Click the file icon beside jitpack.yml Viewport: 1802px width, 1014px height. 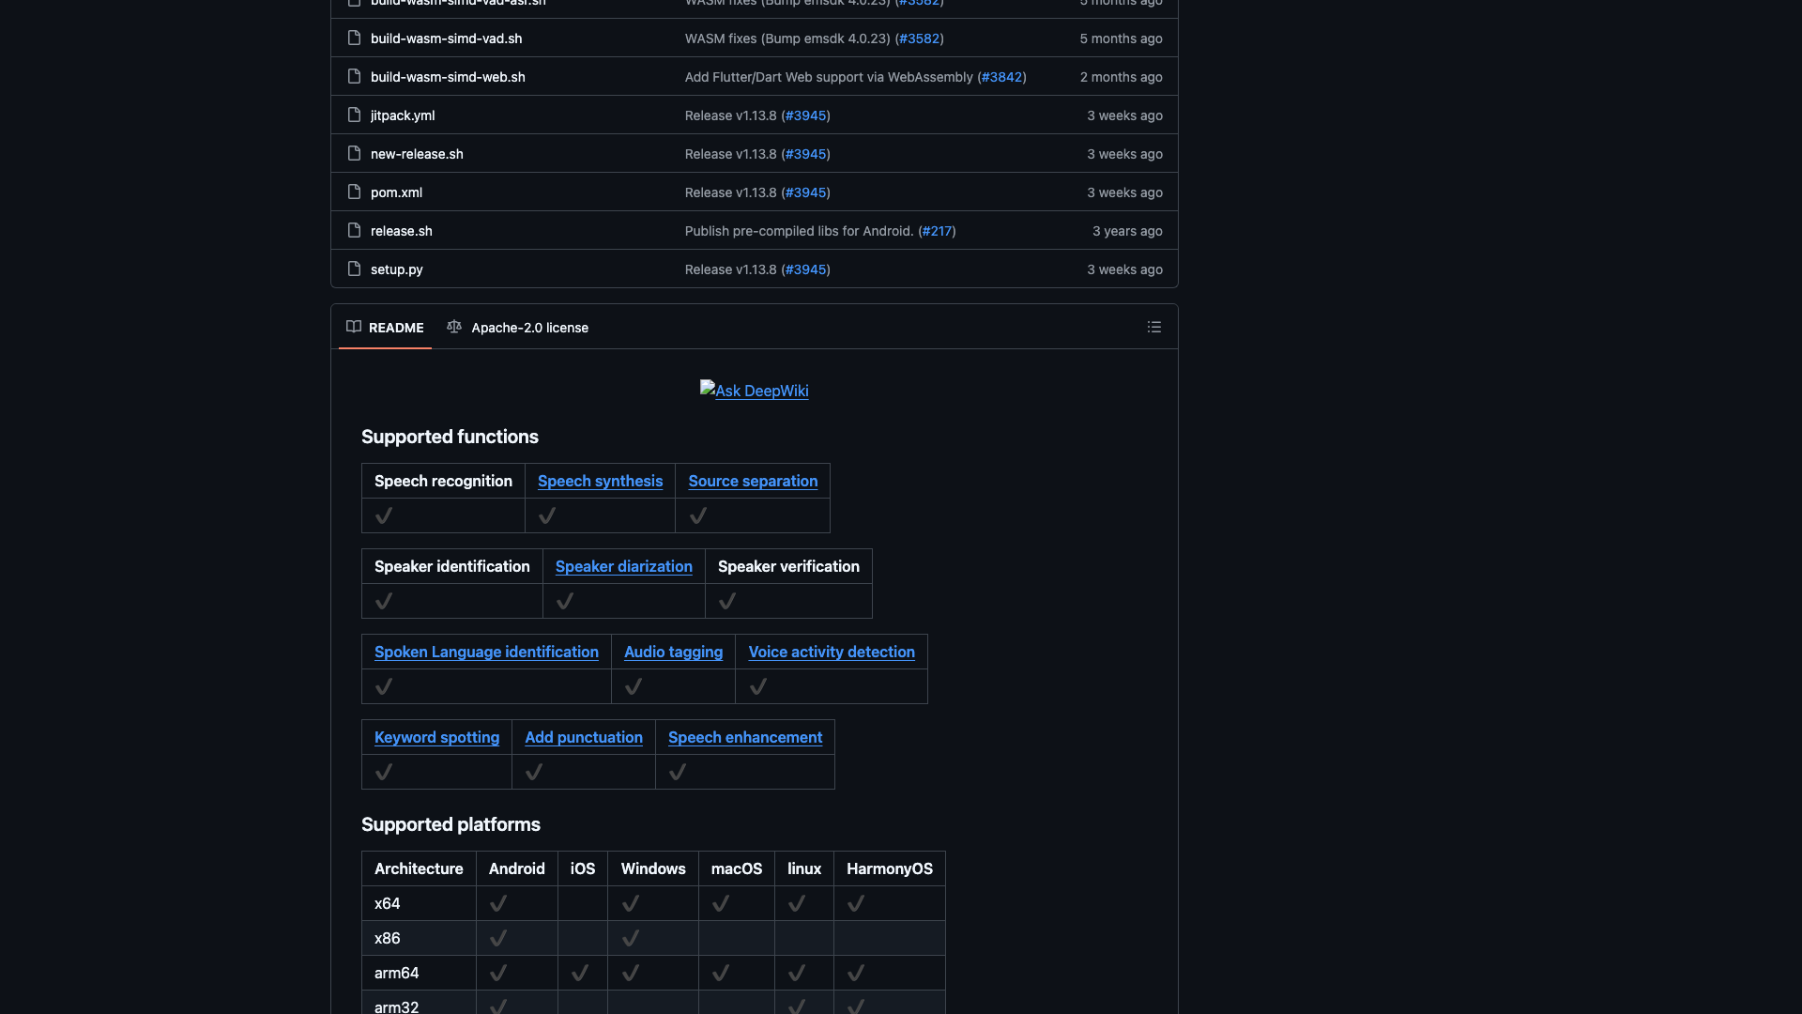354,115
